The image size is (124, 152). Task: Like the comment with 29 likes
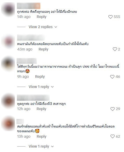(x=113, y=109)
